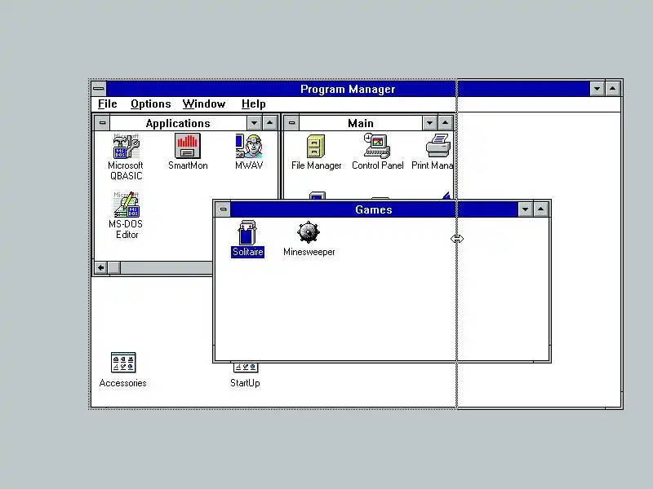
Task: Open the Microsoft QBASIC icon
Action: coord(126,146)
